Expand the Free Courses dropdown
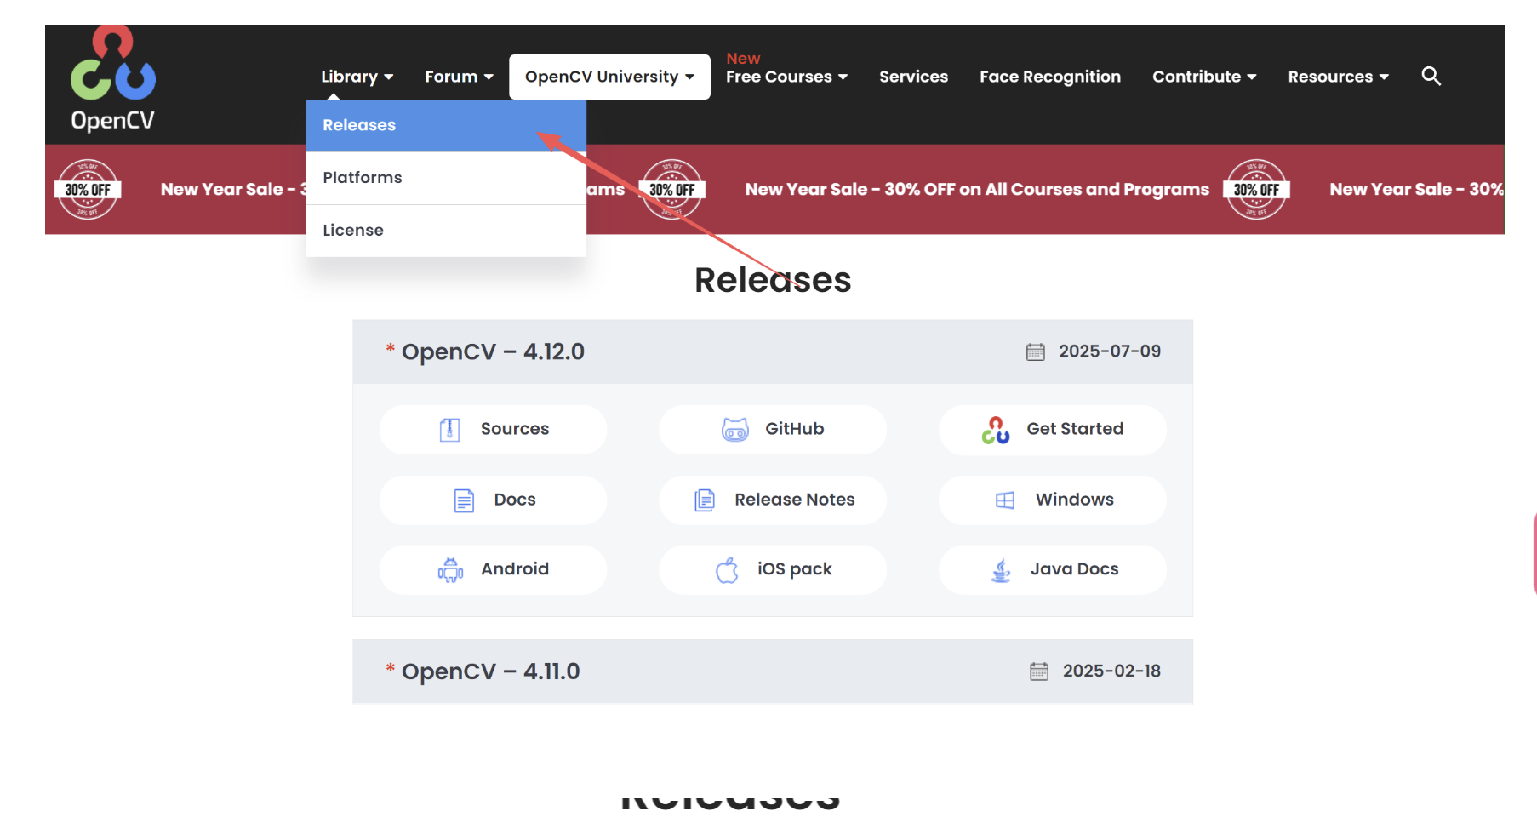 pyautogui.click(x=787, y=77)
